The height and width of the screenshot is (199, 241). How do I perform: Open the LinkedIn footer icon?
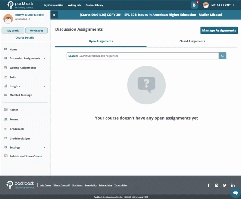click(x=233, y=185)
